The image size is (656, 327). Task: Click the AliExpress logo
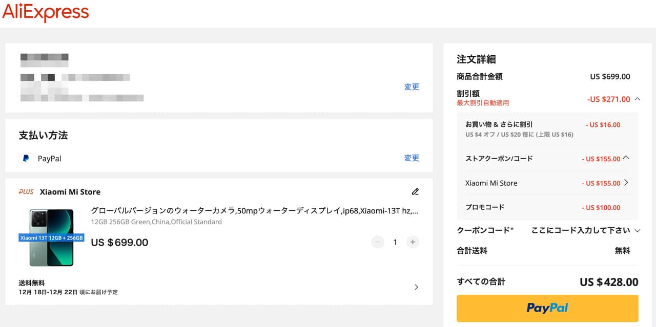46,13
